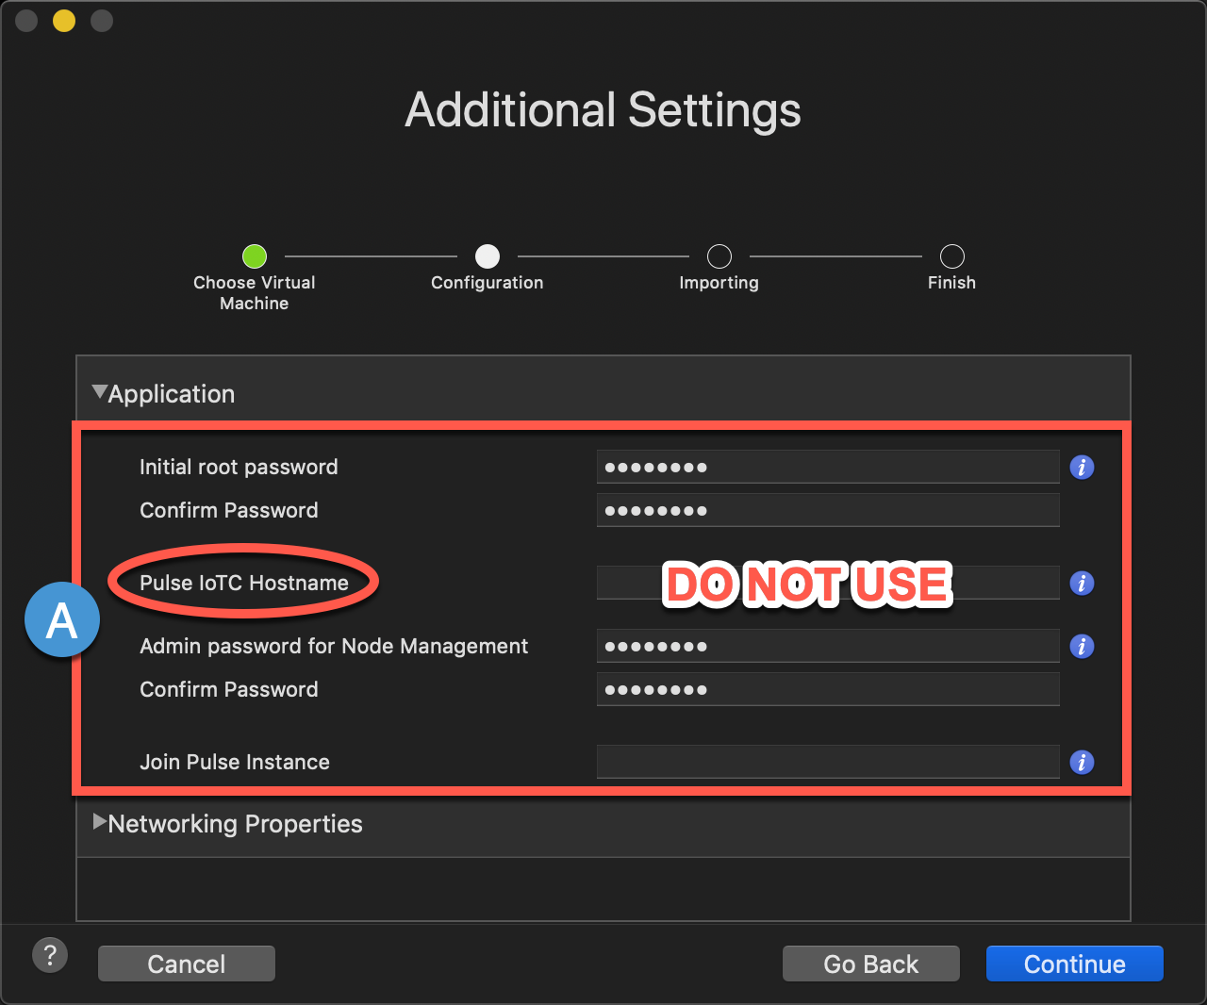
Task: Click the blue A annotation badge
Action: pyautogui.click(x=62, y=620)
